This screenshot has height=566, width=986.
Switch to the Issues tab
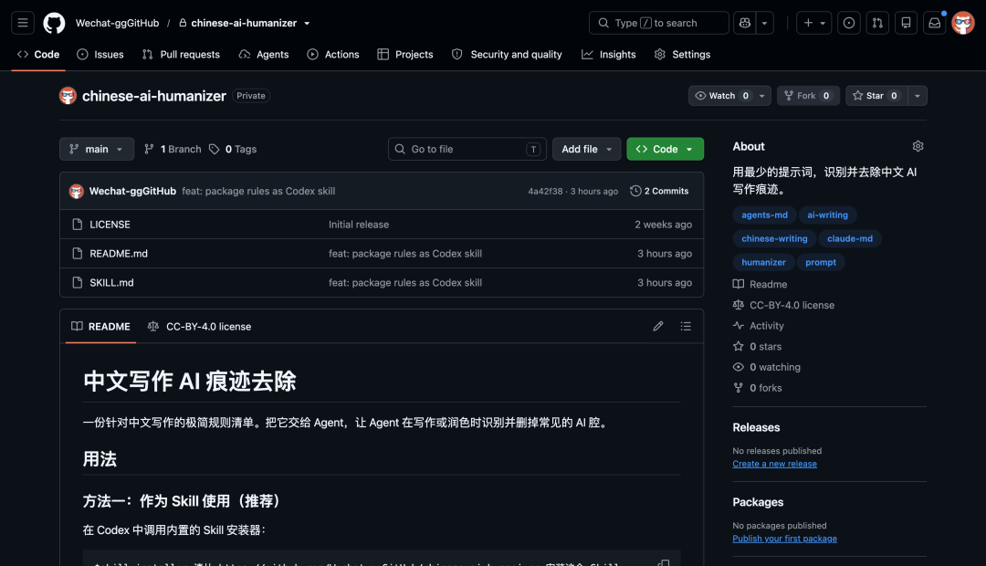[100, 55]
